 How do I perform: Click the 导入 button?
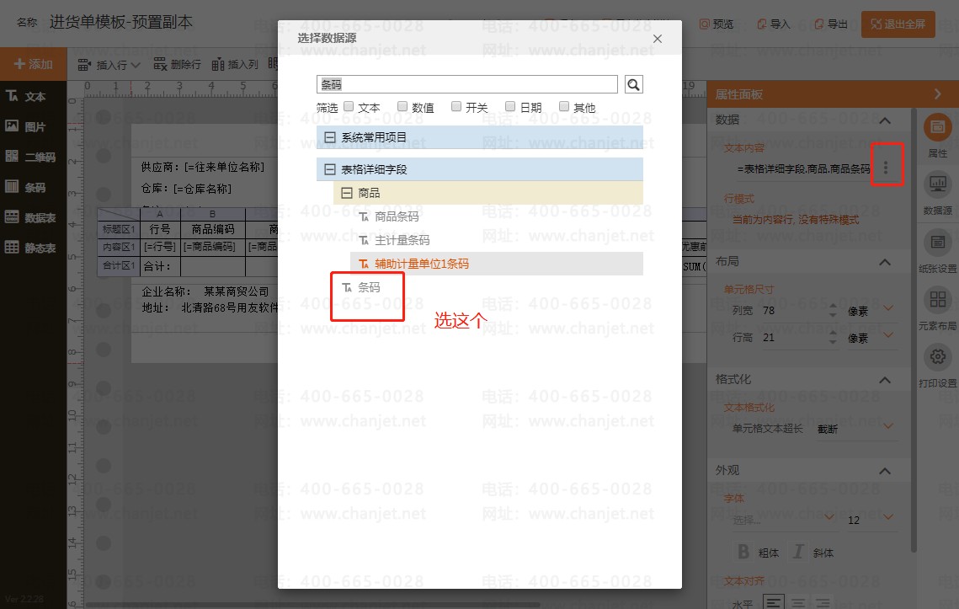[774, 24]
